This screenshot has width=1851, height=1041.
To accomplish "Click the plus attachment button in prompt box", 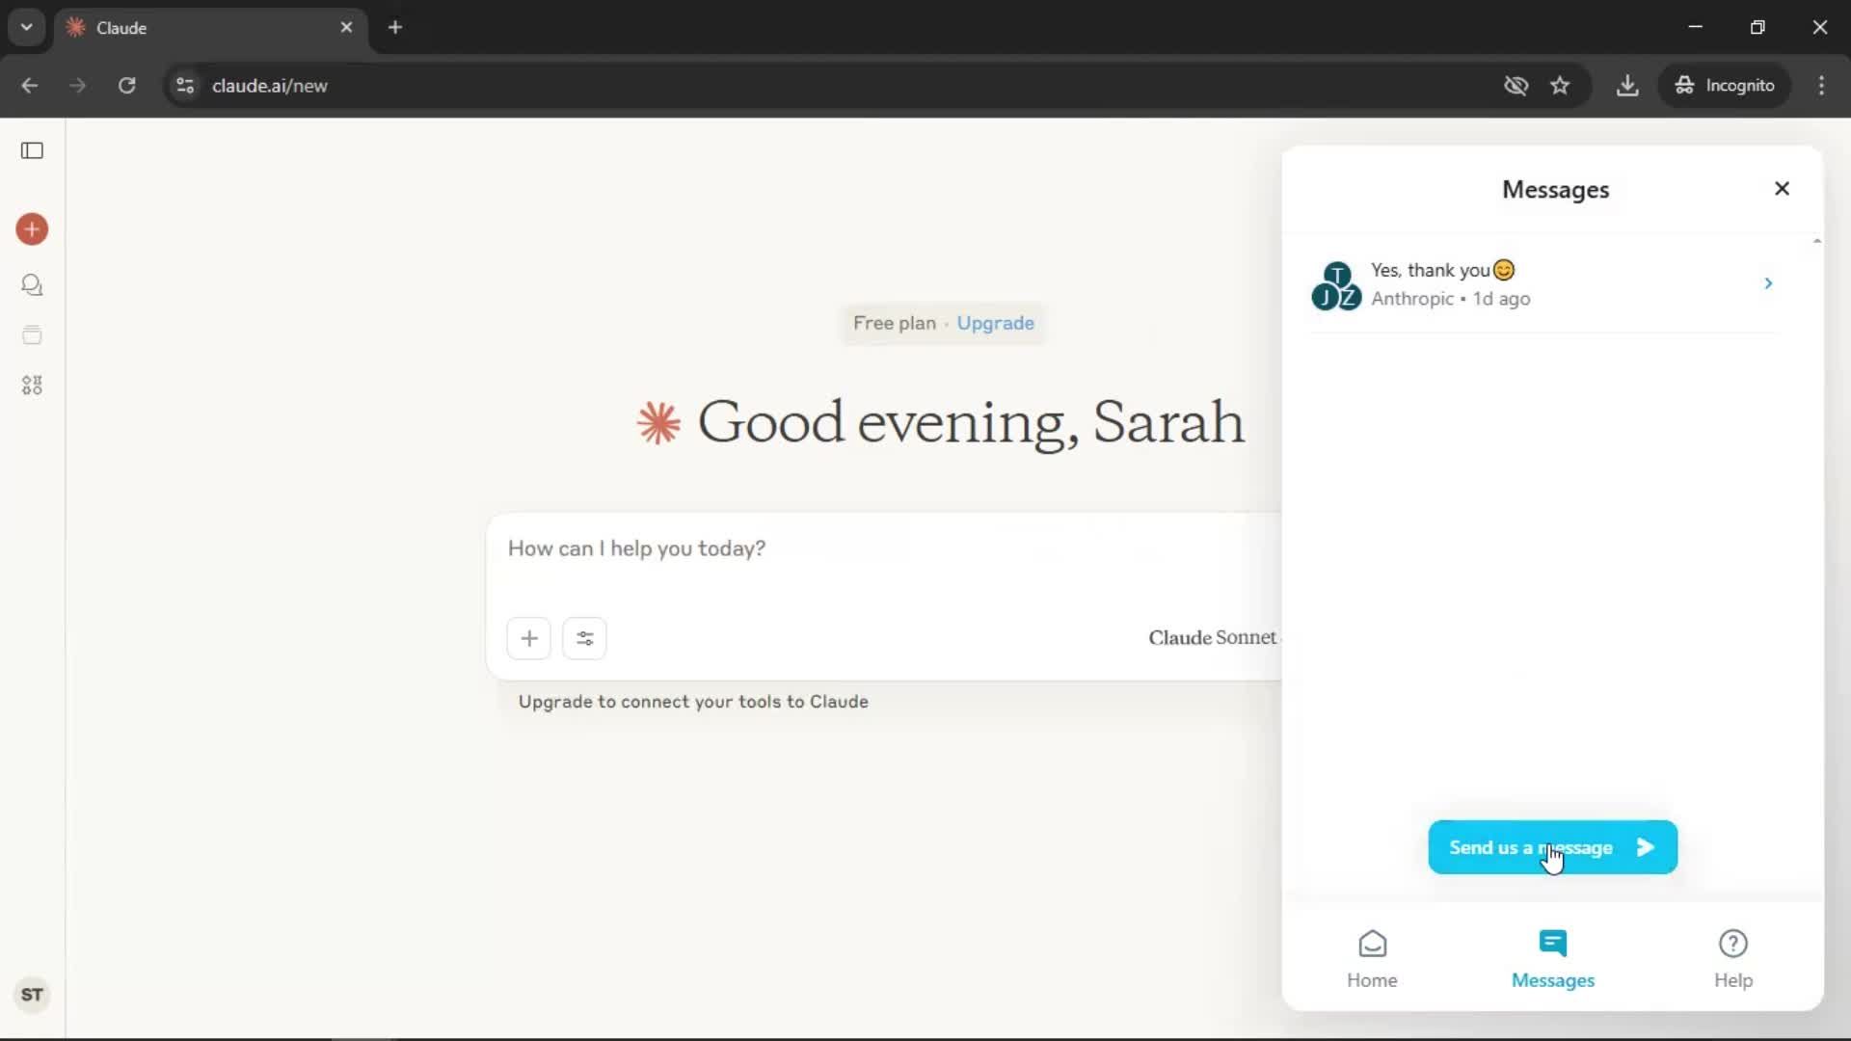I will 528,638.
